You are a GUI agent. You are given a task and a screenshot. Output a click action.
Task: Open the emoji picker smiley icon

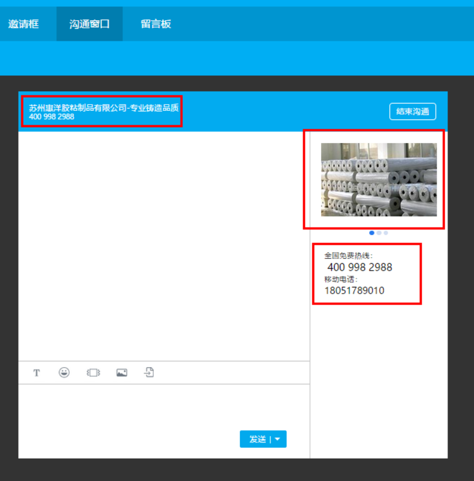point(64,372)
